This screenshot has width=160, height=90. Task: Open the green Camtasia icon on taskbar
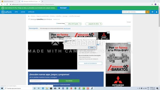pyautogui.click(x=84, y=88)
